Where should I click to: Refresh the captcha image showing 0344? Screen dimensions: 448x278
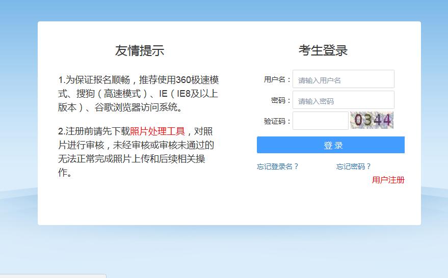tap(372, 120)
